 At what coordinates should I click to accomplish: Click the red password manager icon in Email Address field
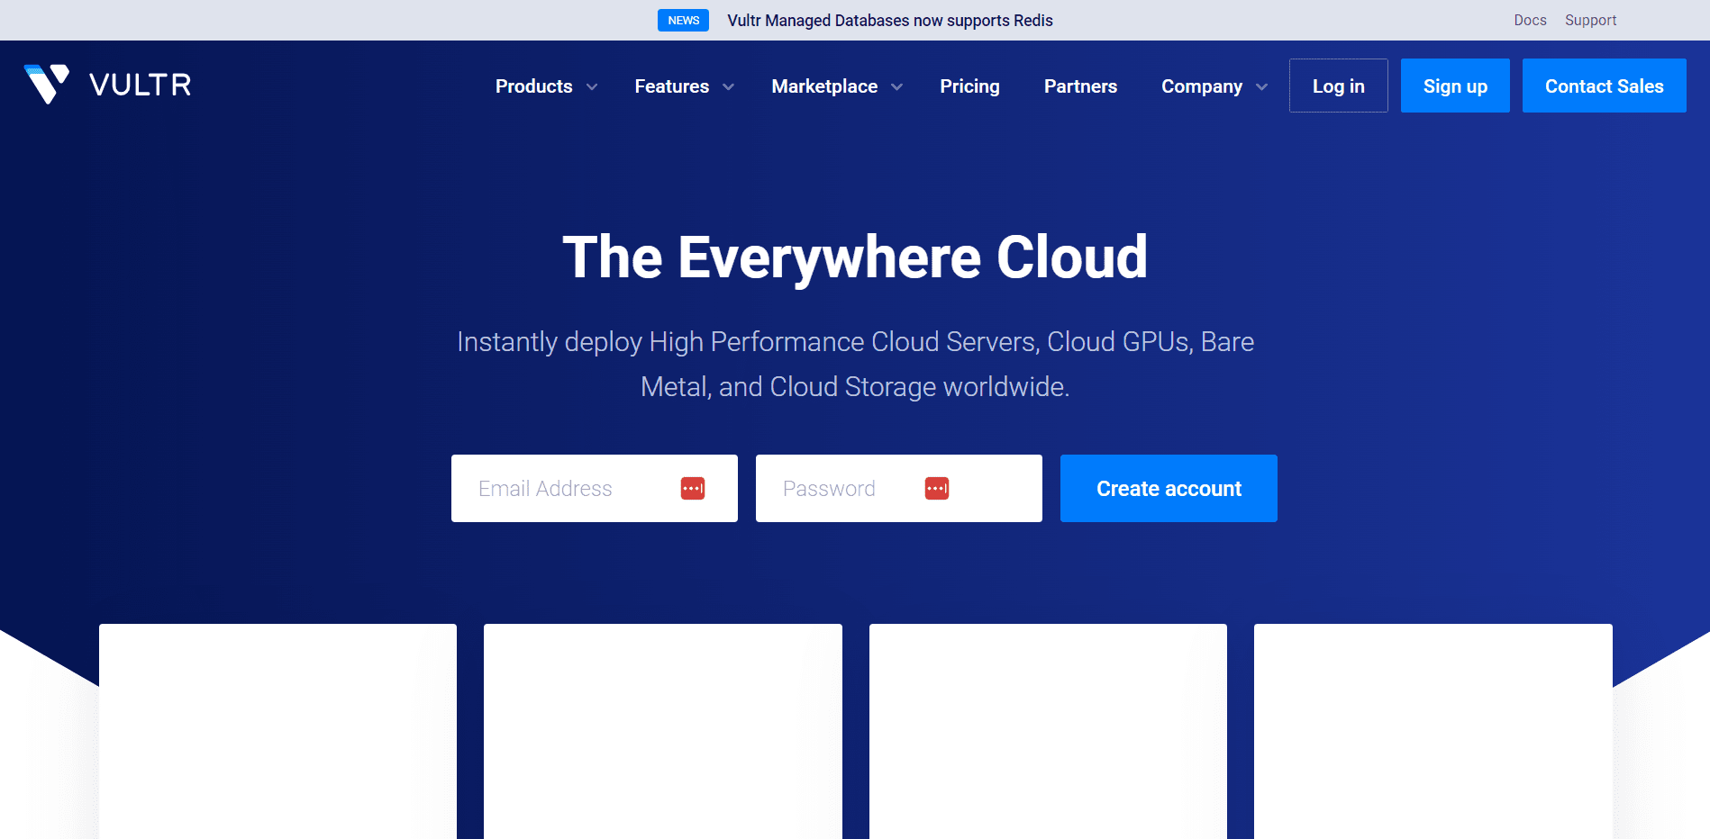click(692, 488)
